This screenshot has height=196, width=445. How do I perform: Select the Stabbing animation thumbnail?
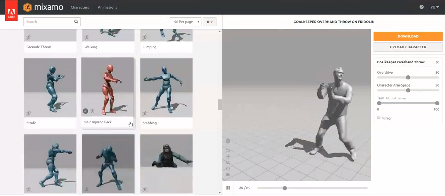166,88
